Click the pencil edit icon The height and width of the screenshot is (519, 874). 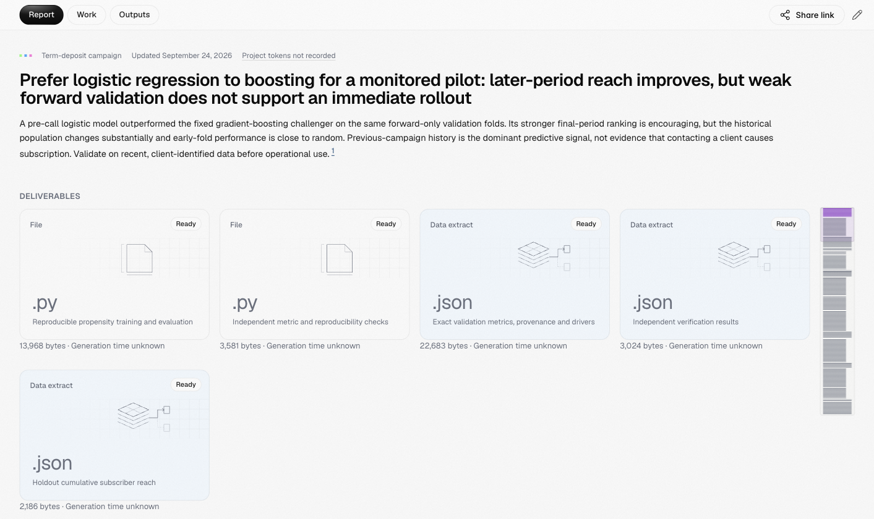pos(857,15)
